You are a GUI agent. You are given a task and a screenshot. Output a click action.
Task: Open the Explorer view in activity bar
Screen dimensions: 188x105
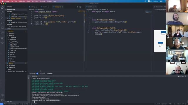(x=2, y=7)
